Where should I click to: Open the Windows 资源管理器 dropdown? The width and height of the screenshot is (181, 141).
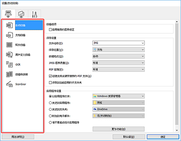point(118,96)
